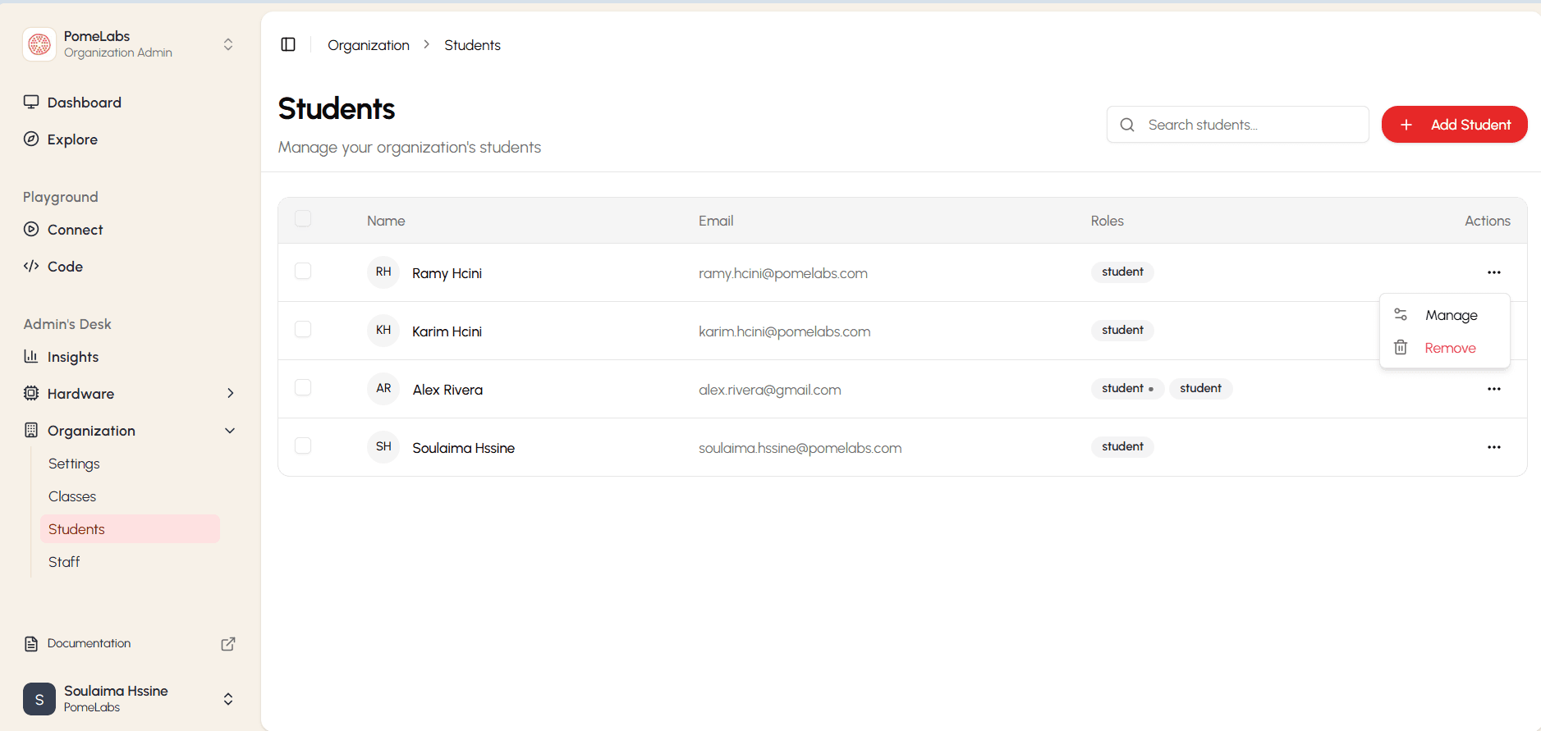The image size is (1541, 731).
Task: Go to Students in the sidebar
Action: tap(130, 529)
